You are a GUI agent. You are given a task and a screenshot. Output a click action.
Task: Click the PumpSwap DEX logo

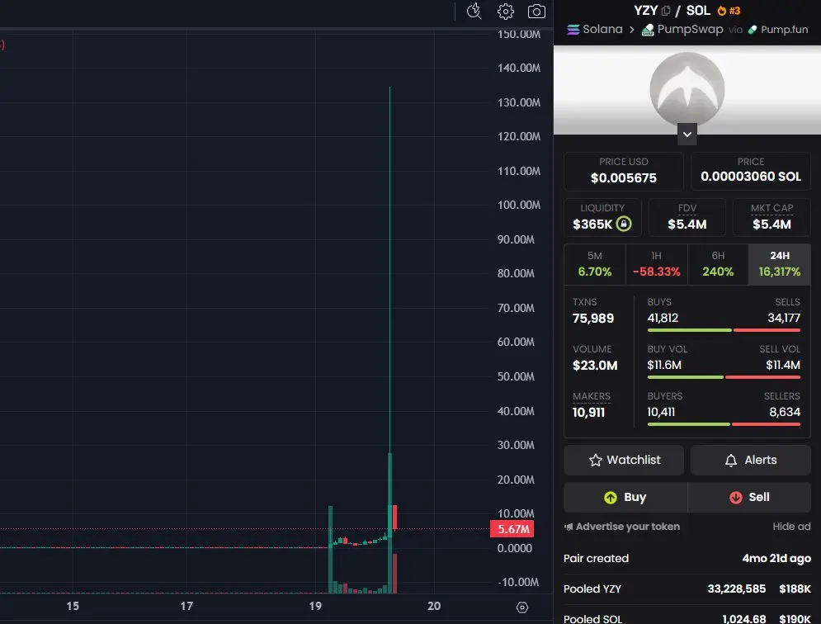648,30
